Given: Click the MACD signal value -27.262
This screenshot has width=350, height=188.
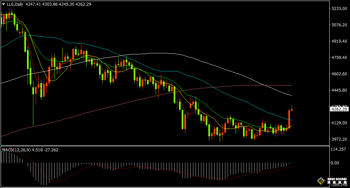Looking at the screenshot, I should coord(50,150).
